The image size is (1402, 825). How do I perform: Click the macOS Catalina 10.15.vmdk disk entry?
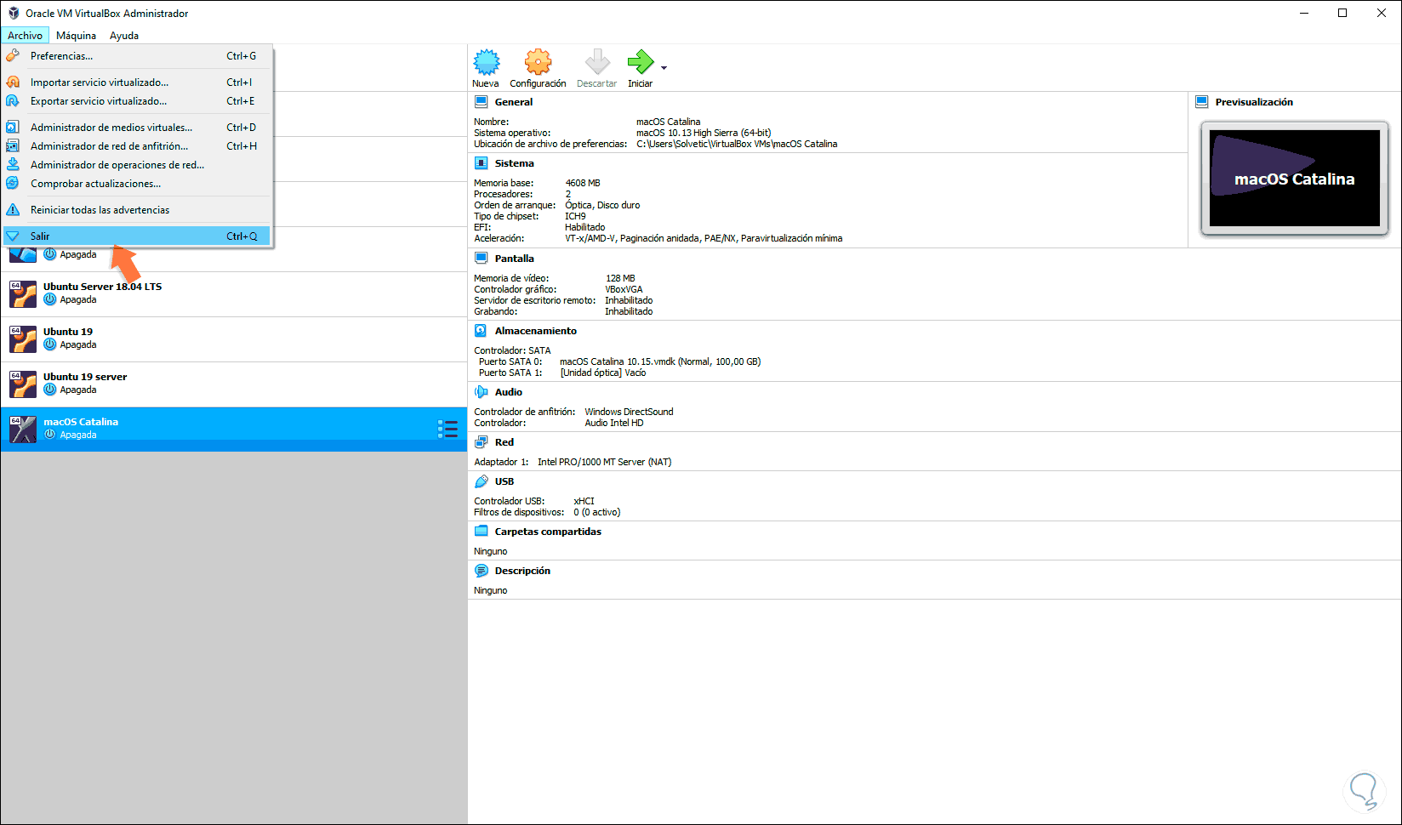click(x=660, y=361)
